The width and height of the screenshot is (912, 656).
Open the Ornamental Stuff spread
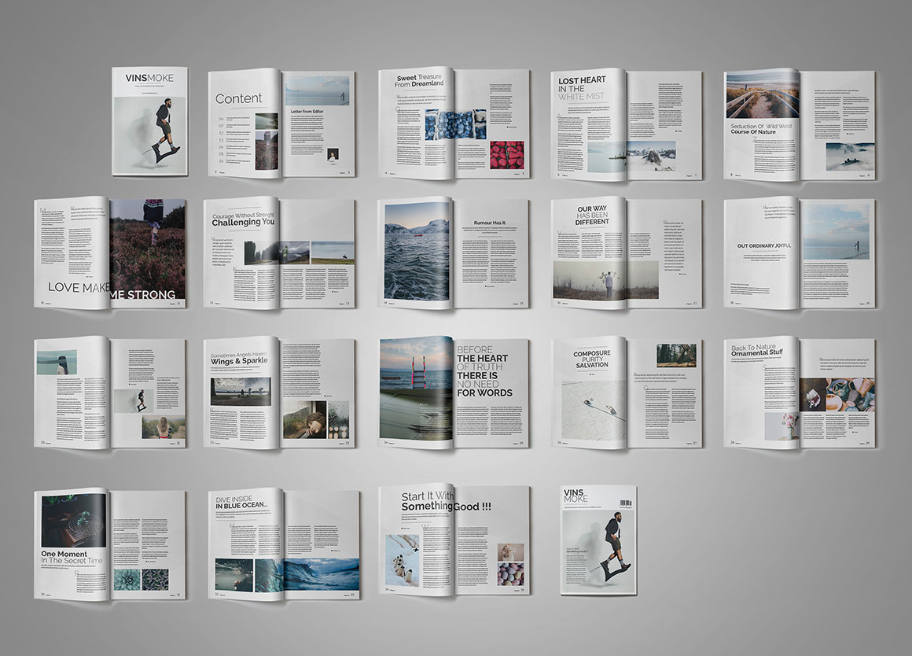point(799,393)
